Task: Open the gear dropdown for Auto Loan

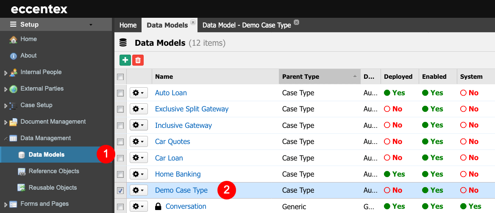Action: (x=139, y=93)
